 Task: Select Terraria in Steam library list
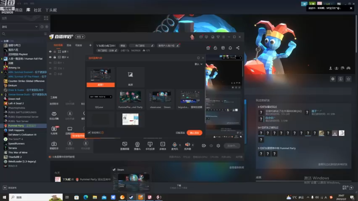13,148
